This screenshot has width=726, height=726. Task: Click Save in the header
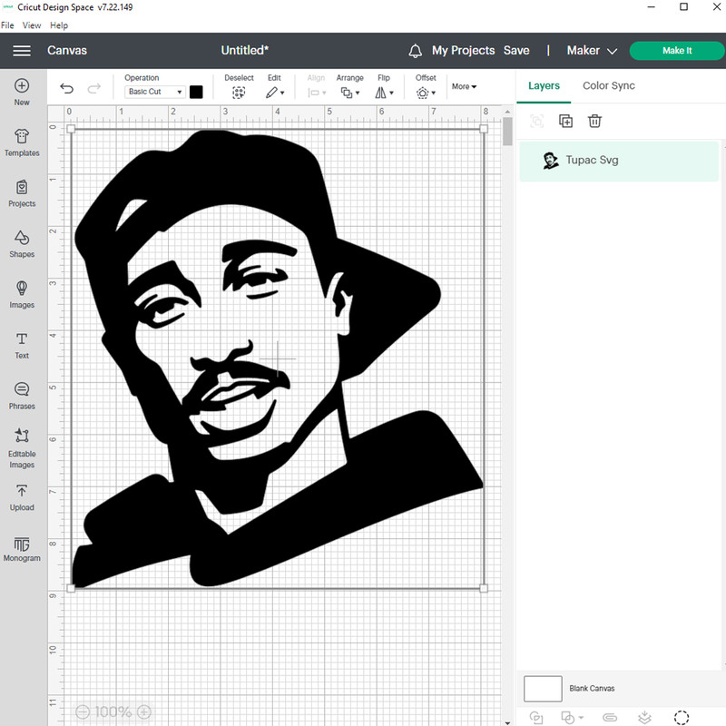516,51
